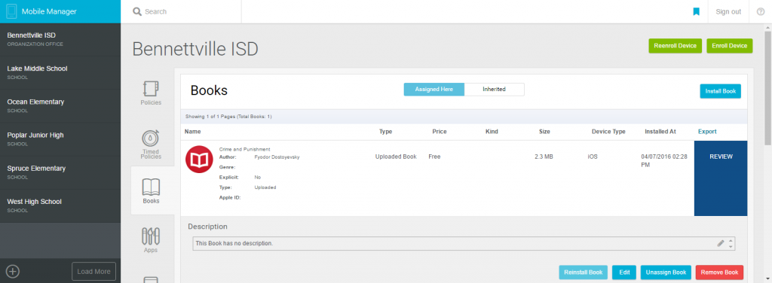
Task: Click the Kind column header
Action: (x=492, y=132)
